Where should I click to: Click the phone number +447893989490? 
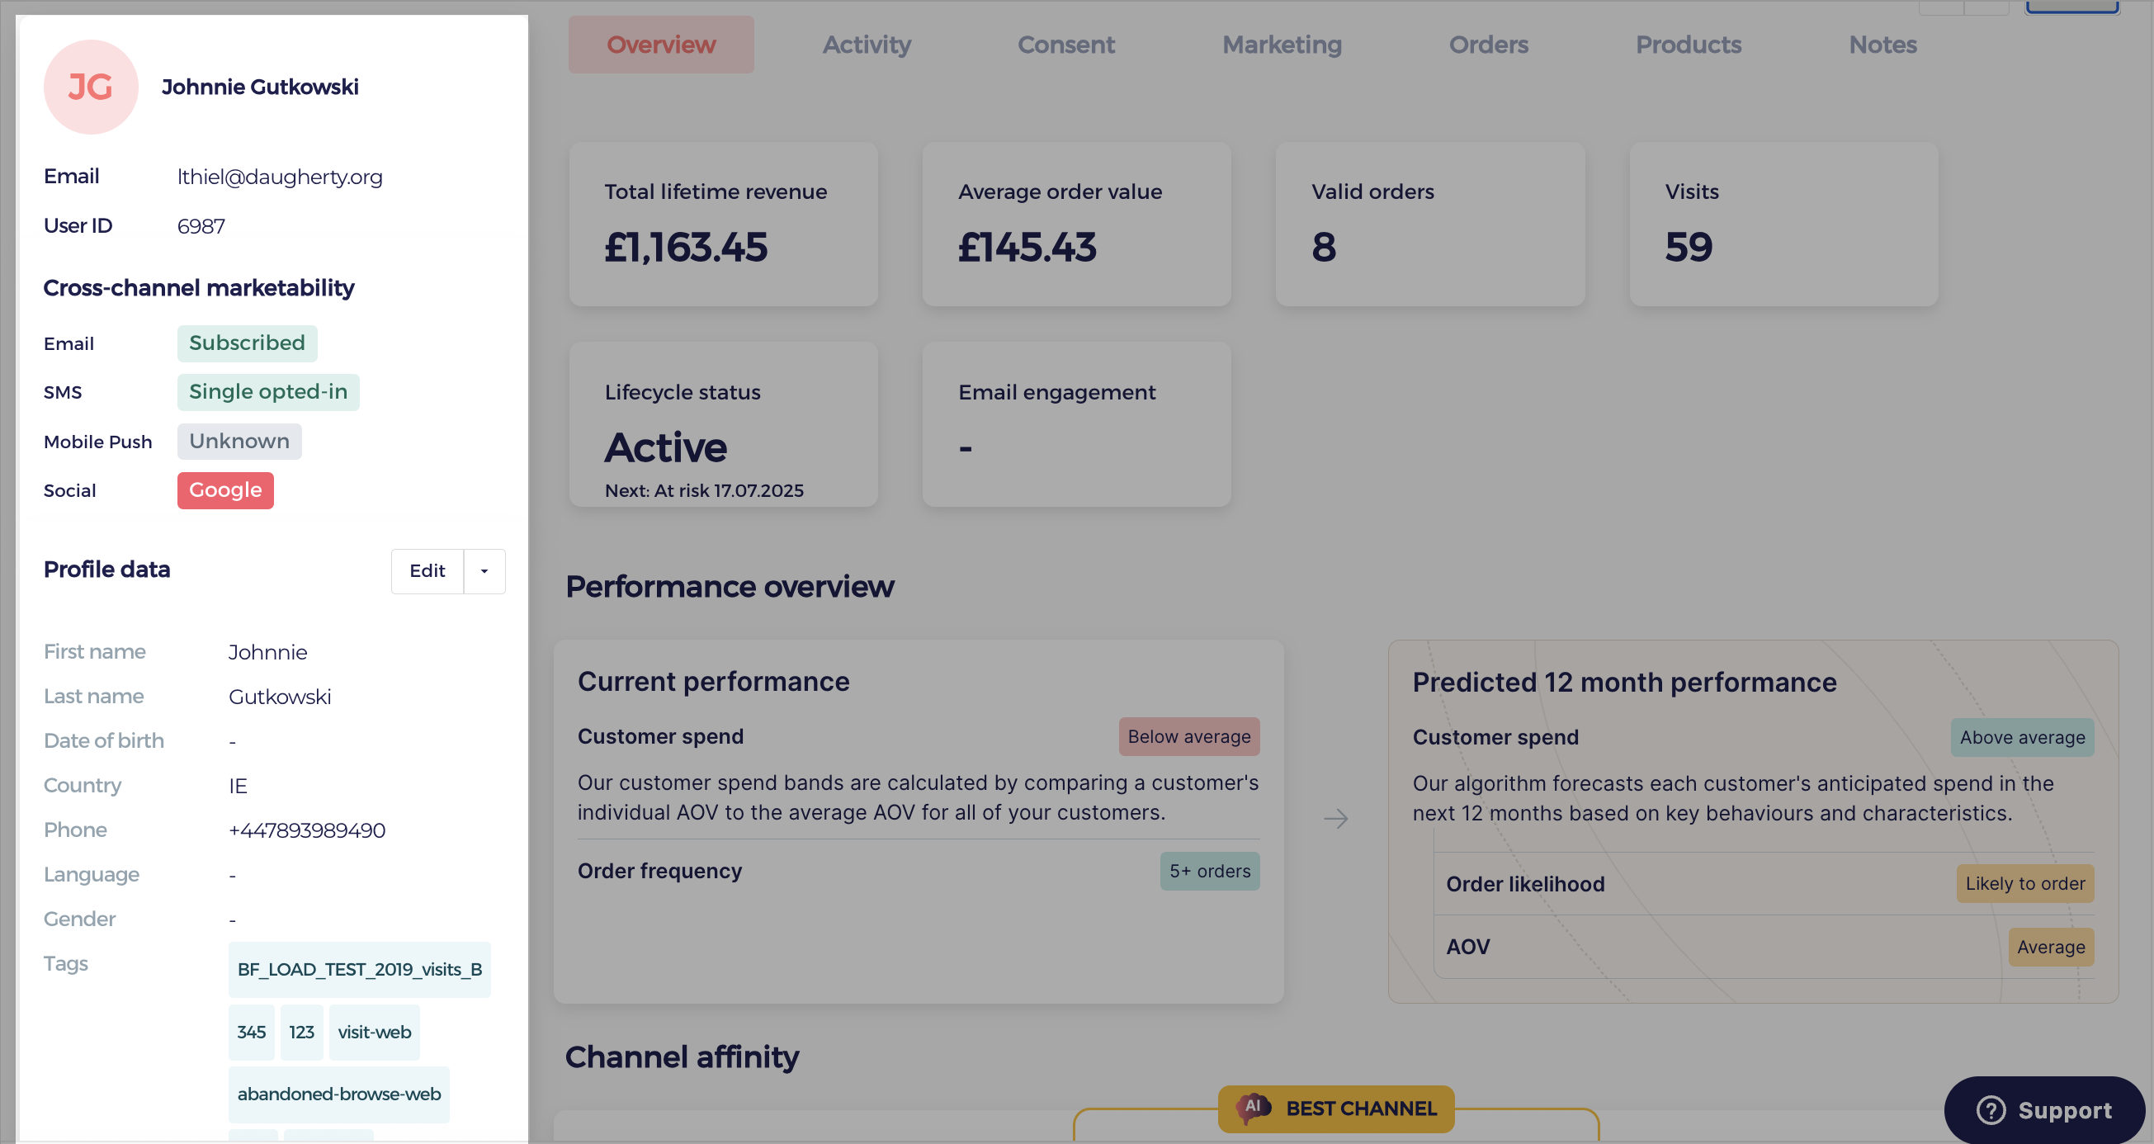(306, 830)
